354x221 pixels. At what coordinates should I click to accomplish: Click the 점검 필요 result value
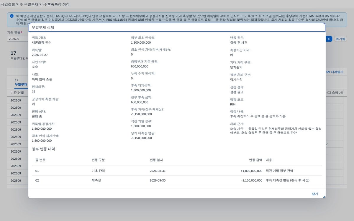(x=237, y=92)
